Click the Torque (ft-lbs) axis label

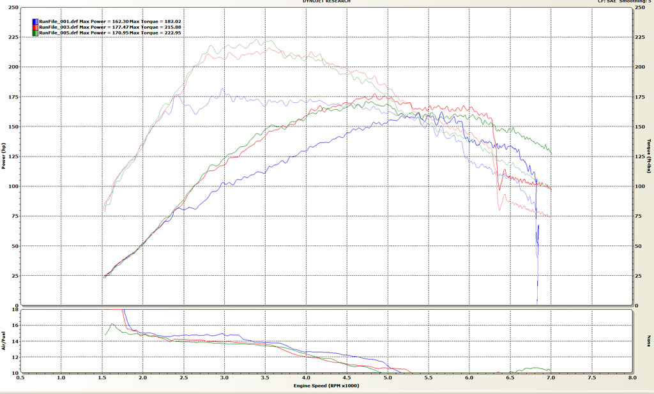(x=649, y=157)
